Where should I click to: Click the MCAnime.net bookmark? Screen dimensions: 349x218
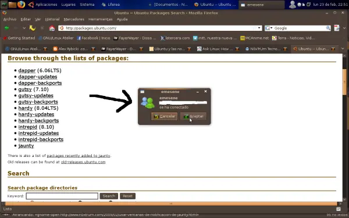pyautogui.click(x=254, y=38)
